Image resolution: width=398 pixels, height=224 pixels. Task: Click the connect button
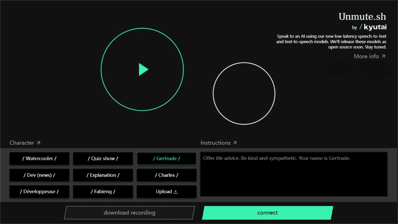[x=267, y=213]
